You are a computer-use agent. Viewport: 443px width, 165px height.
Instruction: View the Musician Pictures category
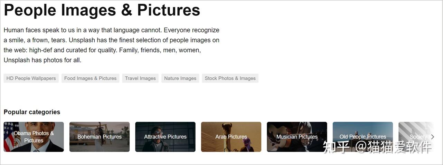tap(297, 137)
